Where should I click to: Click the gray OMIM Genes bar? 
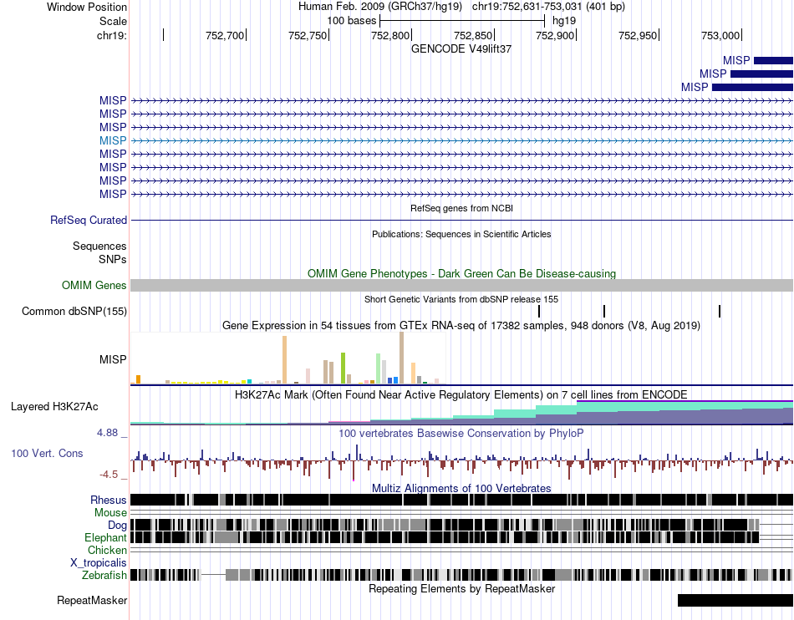pyautogui.click(x=461, y=286)
